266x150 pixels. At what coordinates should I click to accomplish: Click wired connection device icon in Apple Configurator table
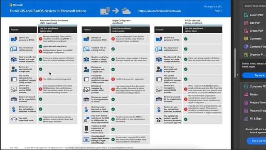86,129
